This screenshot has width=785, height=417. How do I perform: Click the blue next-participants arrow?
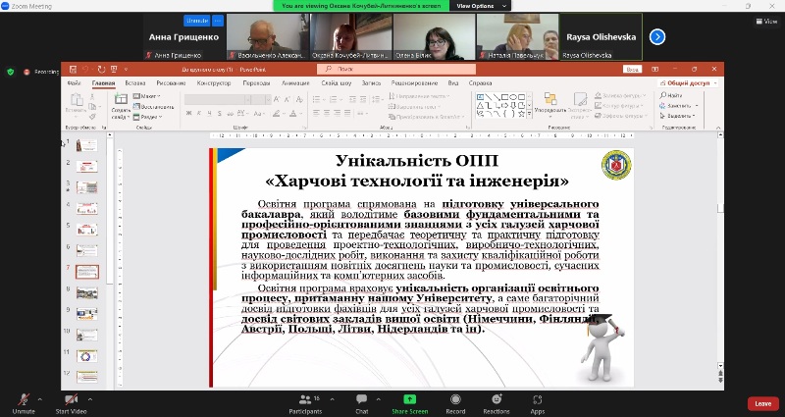coord(657,36)
